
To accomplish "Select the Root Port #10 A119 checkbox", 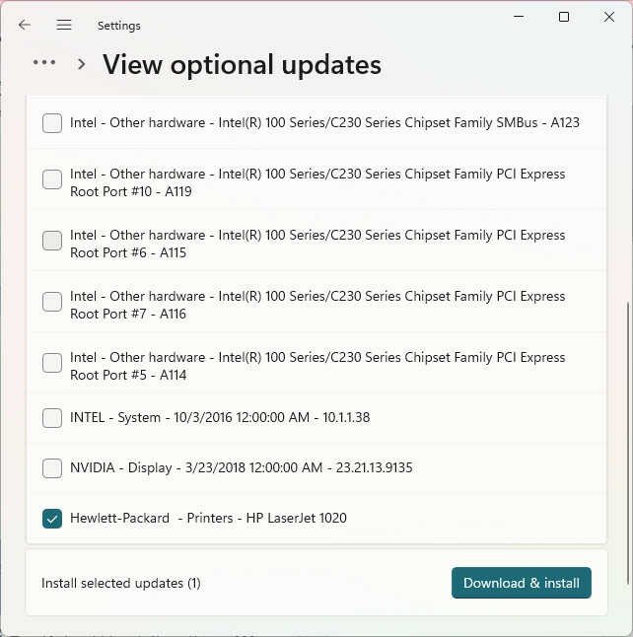I will [52, 179].
